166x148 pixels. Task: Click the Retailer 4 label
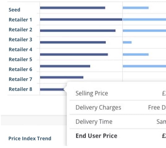point(20,49)
